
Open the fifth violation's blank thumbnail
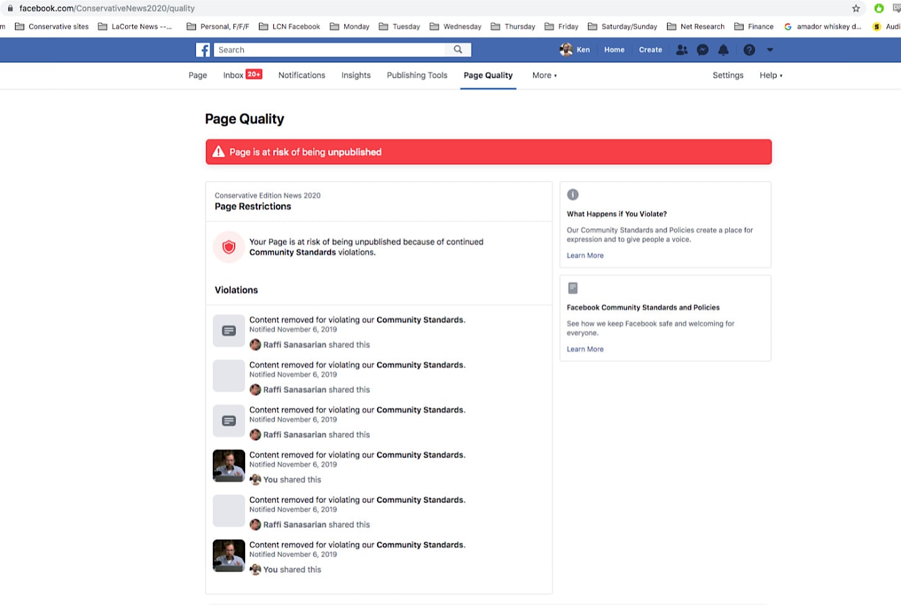coord(229,510)
